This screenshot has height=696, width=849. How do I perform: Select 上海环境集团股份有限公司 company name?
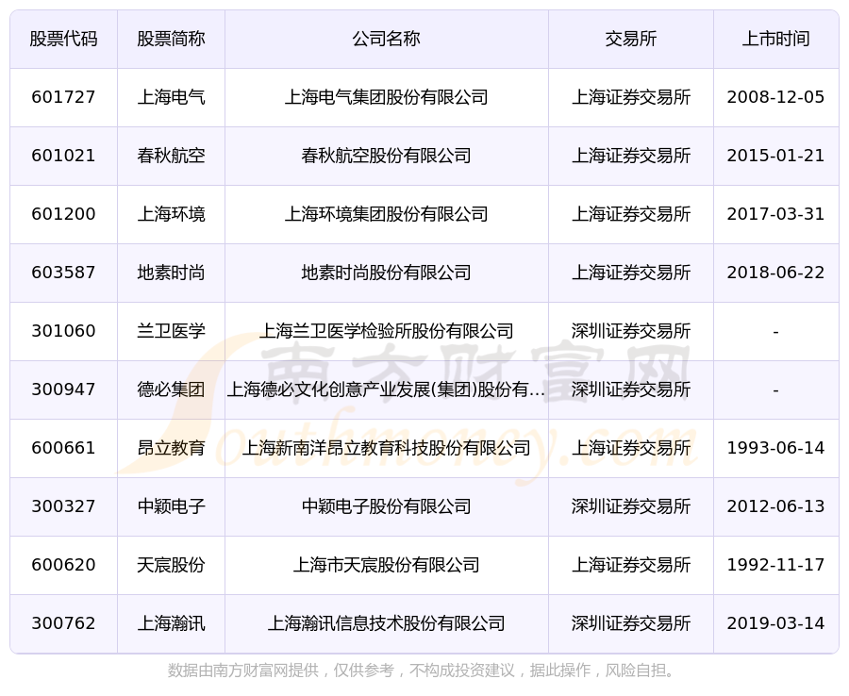pos(386,214)
